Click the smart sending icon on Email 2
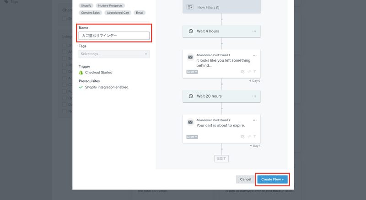 tap(242, 137)
